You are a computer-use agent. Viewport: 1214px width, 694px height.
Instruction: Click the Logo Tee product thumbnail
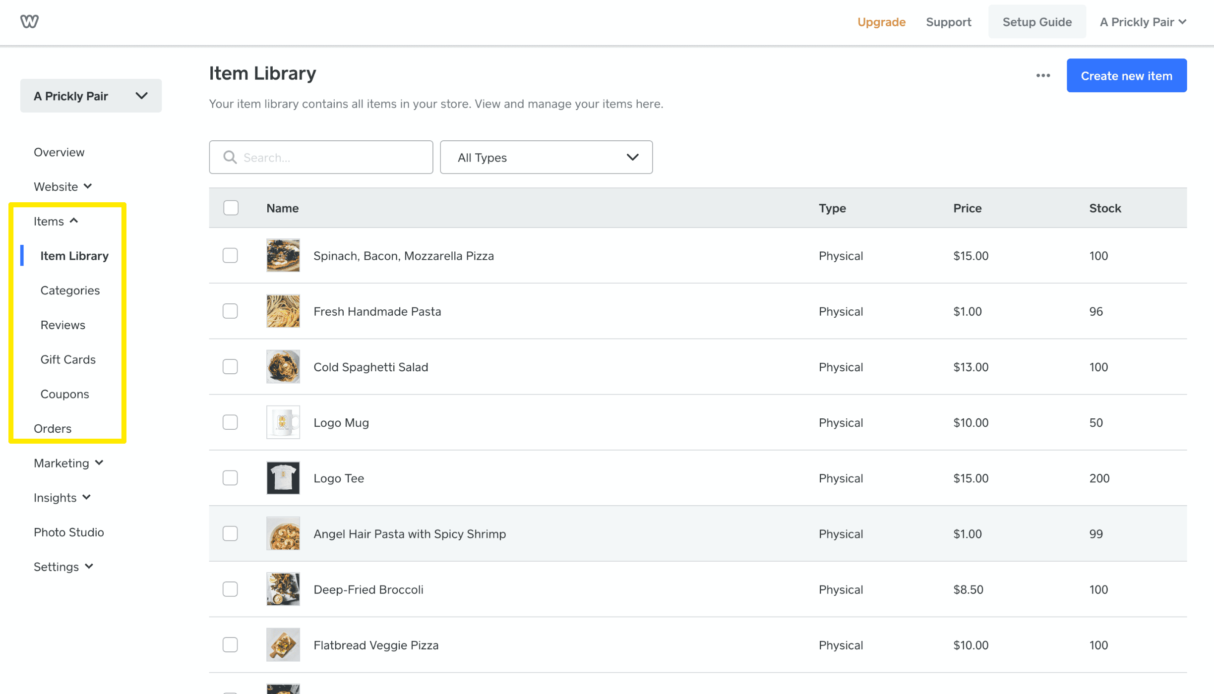pos(283,477)
